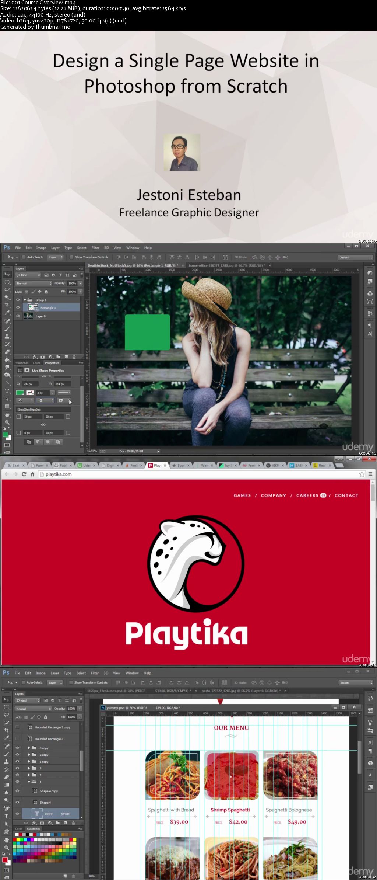Expand the '1 copy' group
This screenshot has width=377, height=880.
pos(29,761)
